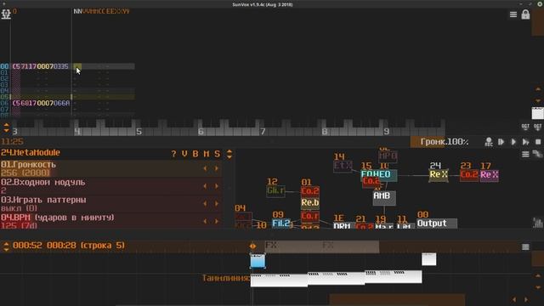Open help with the ? button
The image size is (544, 306).
(x=173, y=154)
